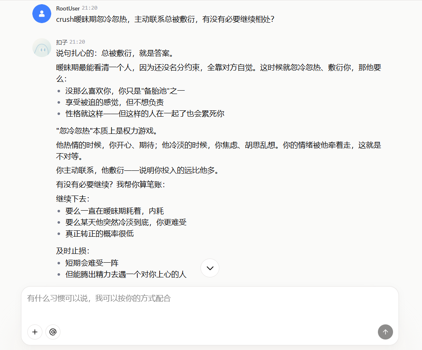
Task: Click the "+" attachment icon in the input bar
Action: (x=35, y=332)
